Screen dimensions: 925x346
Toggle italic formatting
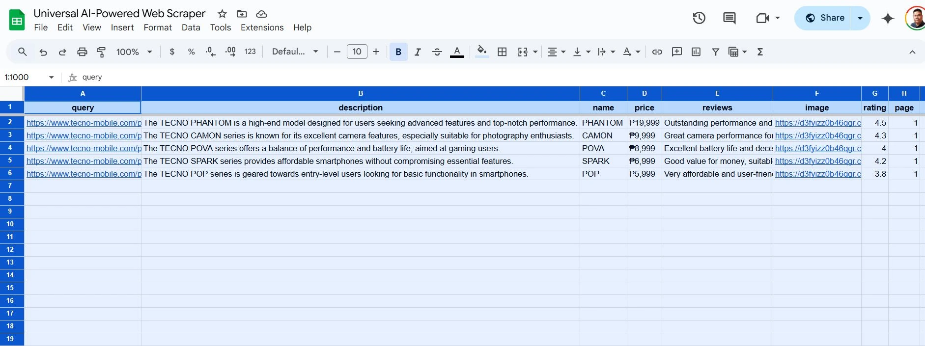click(x=418, y=52)
